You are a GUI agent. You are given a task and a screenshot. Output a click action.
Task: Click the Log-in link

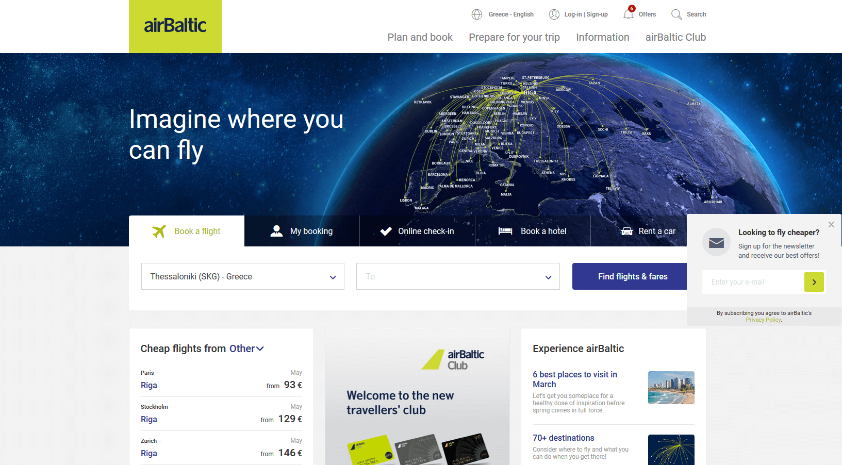(573, 14)
